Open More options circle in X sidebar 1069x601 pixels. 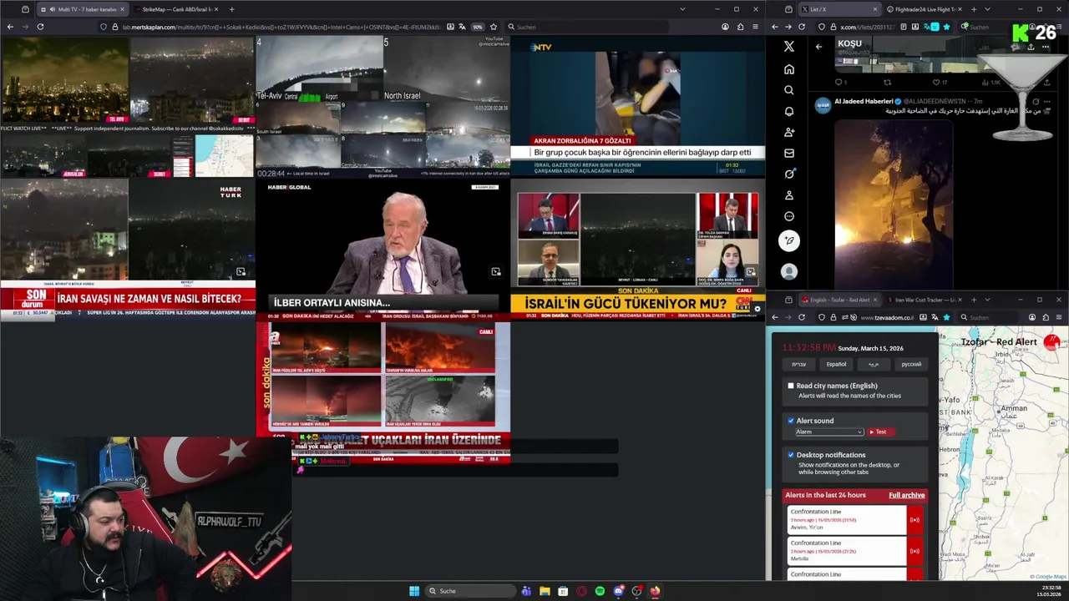[x=789, y=216]
